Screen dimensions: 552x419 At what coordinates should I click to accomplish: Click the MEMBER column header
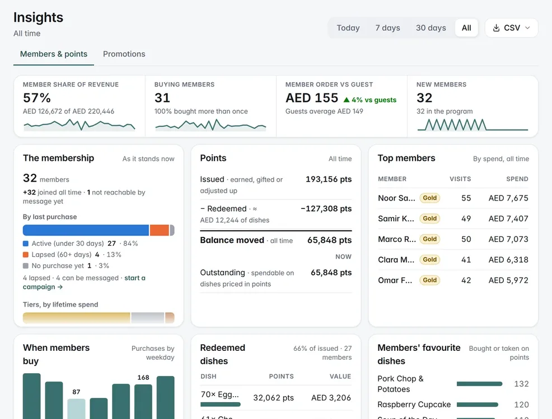(x=392, y=179)
